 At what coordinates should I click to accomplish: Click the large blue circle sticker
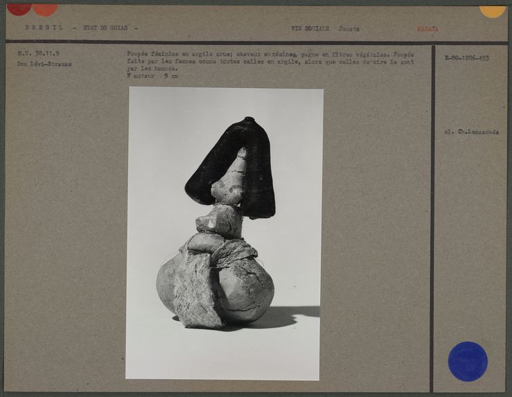(468, 361)
